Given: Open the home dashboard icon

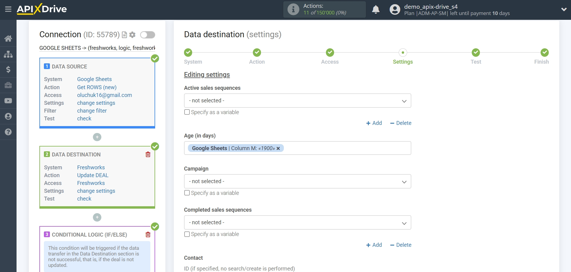Looking at the screenshot, I should [8, 38].
